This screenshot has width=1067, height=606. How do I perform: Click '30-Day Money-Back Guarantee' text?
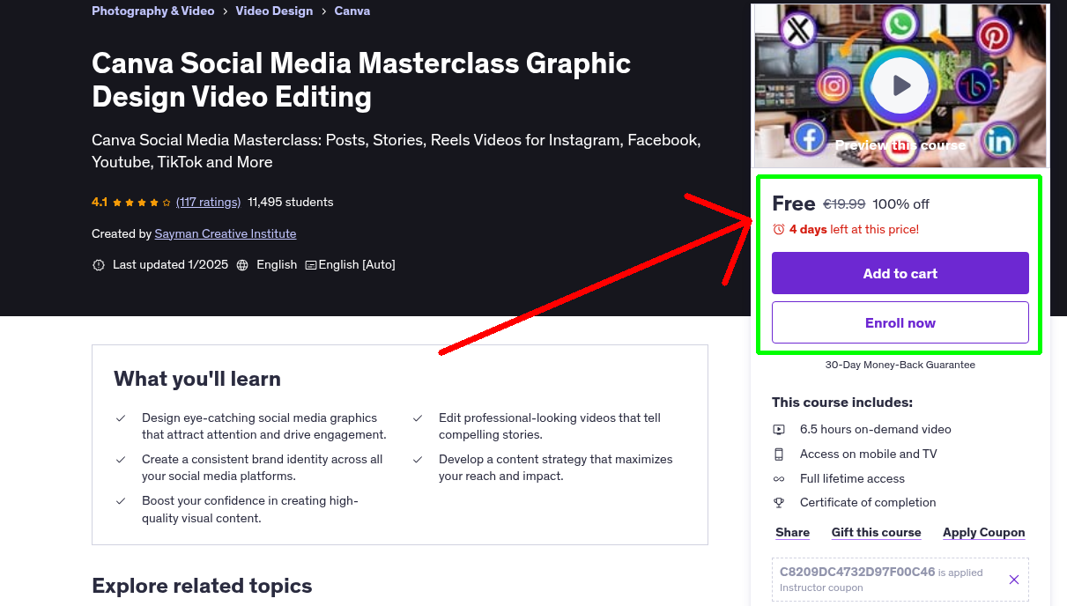point(900,365)
